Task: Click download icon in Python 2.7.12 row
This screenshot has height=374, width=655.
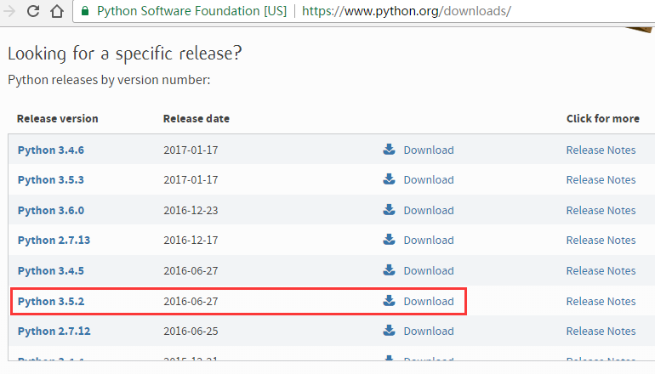Action: (x=389, y=331)
